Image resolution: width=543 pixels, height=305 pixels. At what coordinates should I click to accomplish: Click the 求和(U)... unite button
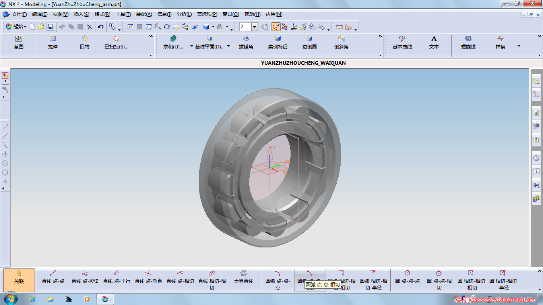173,43
